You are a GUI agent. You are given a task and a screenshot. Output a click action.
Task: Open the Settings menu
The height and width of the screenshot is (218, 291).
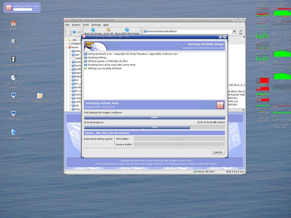(x=96, y=25)
